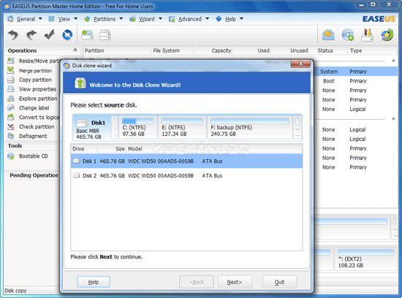This screenshot has height=298, width=402.
Task: Click the File System column header
Action: 172,50
